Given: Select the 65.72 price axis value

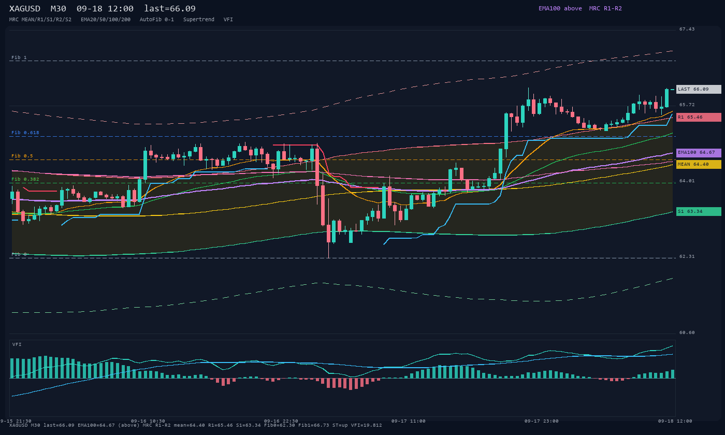Looking at the screenshot, I should [x=687, y=105].
